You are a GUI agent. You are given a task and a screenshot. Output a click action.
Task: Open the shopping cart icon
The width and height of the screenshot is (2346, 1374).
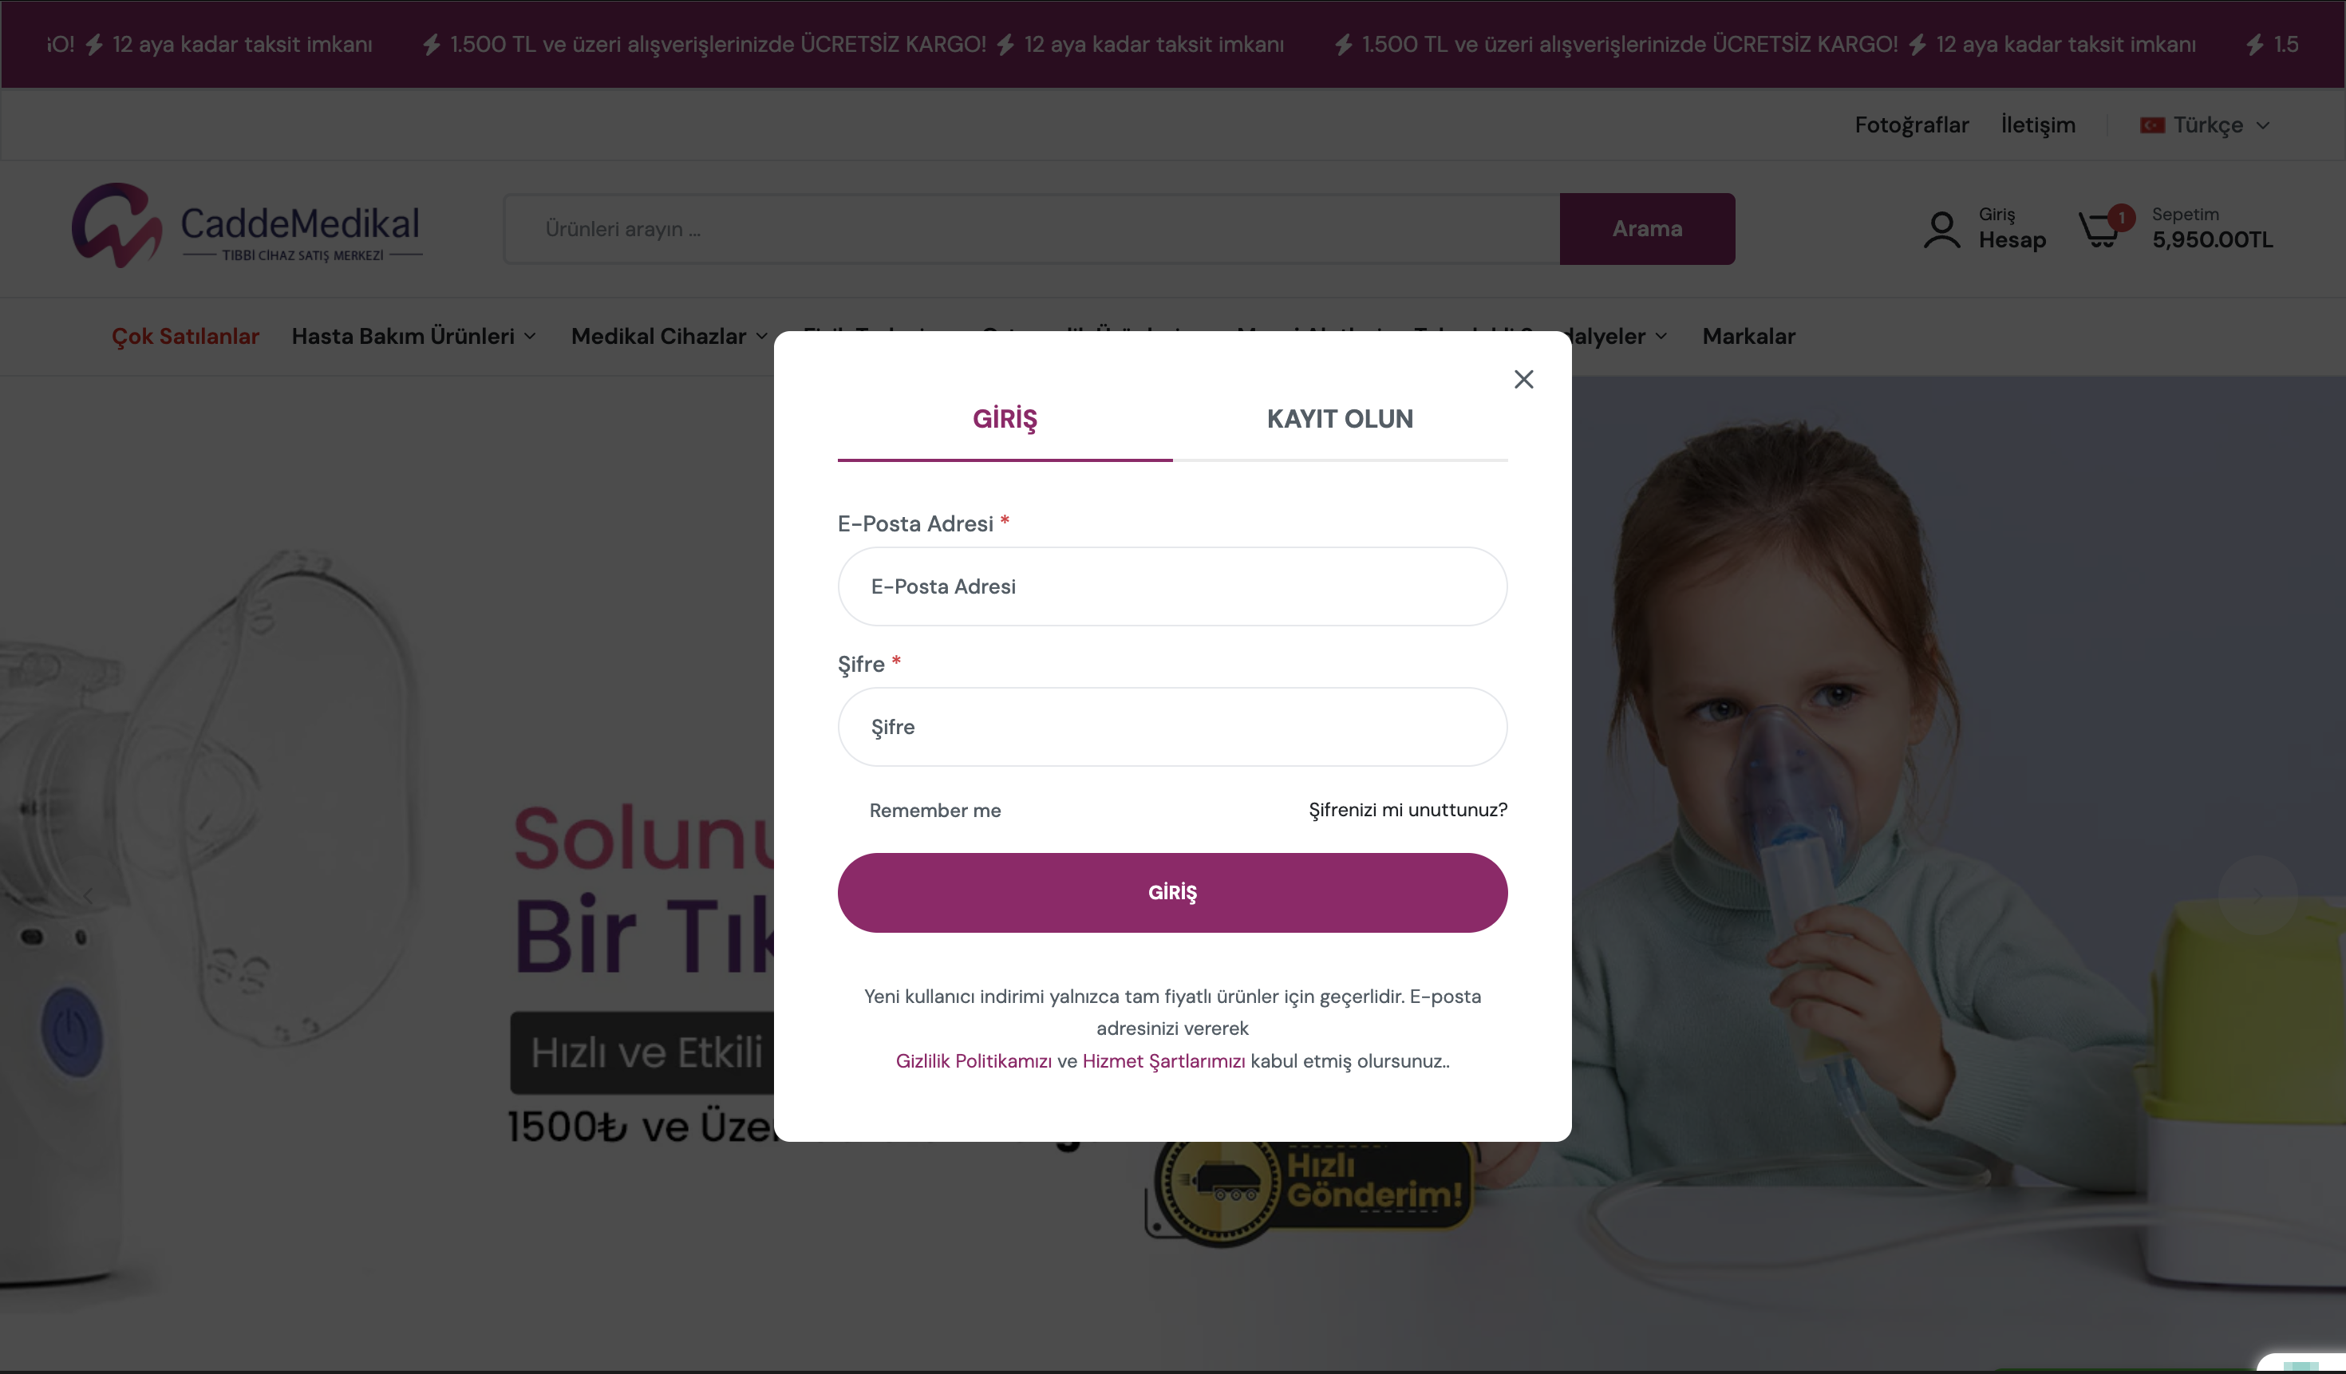tap(2099, 229)
